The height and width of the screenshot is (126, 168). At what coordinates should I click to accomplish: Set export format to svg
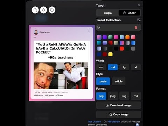124,96
